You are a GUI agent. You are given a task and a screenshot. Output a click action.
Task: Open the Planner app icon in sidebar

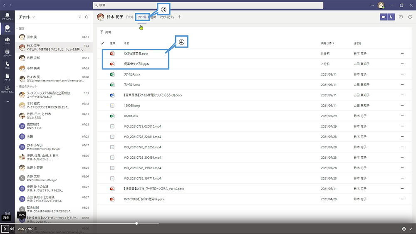pyautogui.click(x=7, y=89)
